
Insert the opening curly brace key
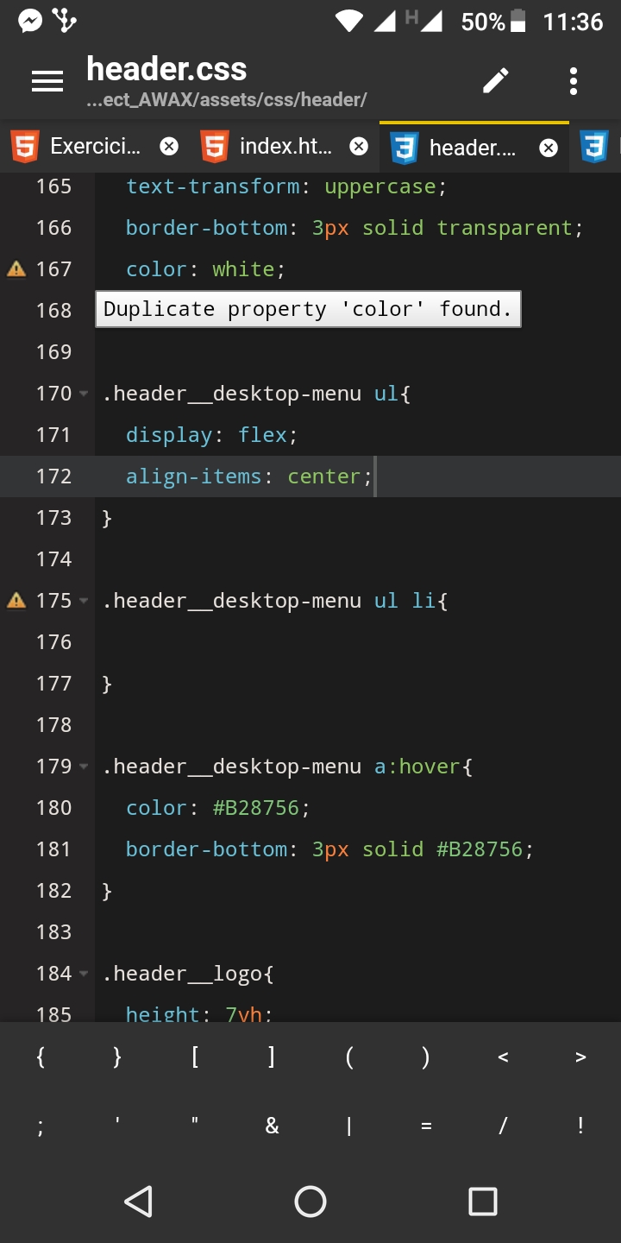tap(40, 1057)
